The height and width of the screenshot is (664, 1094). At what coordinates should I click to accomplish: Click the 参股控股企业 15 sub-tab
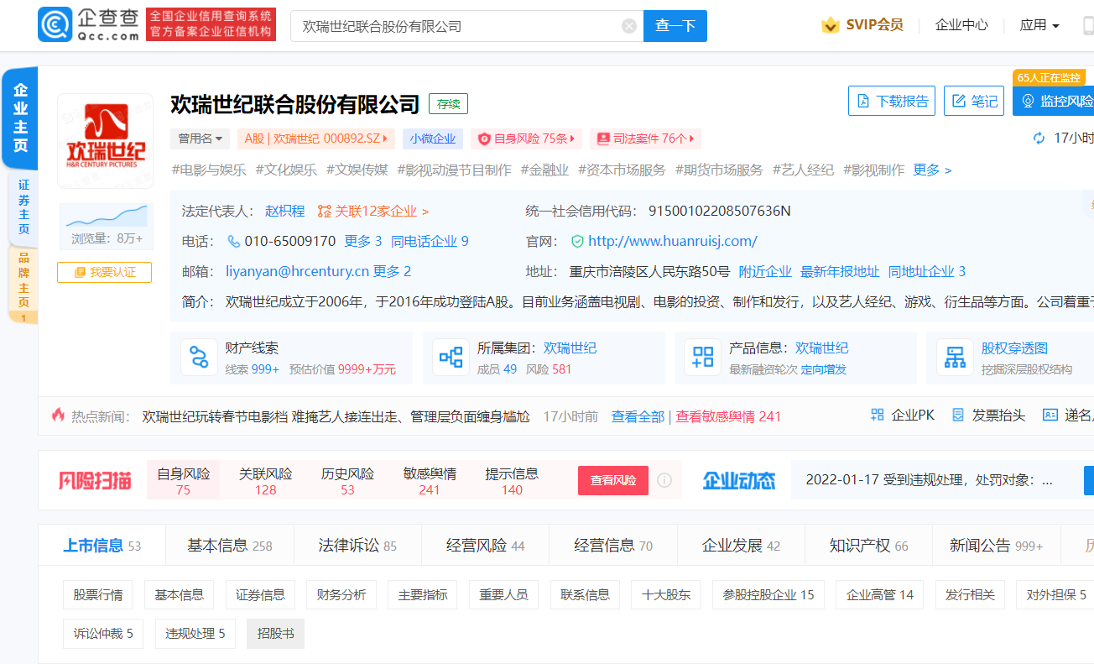[x=768, y=595]
